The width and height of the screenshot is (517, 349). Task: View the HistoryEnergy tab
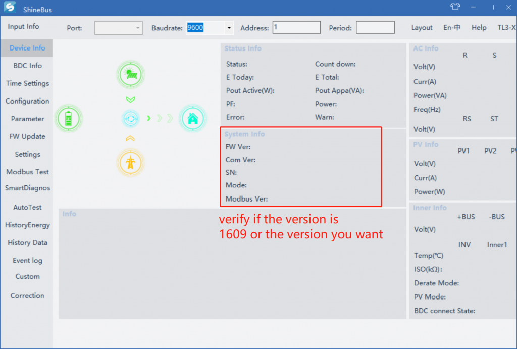pos(27,225)
